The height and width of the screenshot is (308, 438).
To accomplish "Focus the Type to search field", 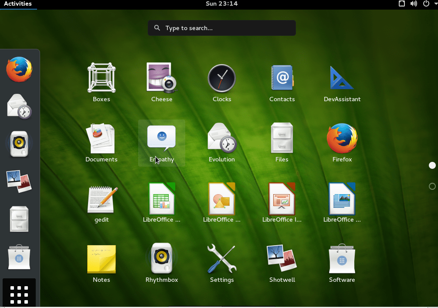I will tap(227, 28).
